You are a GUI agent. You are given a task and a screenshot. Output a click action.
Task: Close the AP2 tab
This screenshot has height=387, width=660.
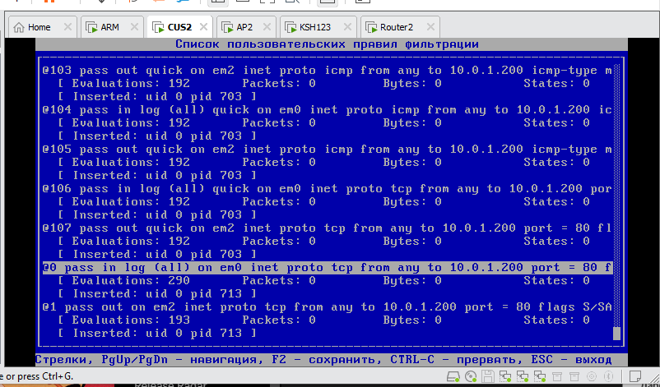[x=267, y=27]
